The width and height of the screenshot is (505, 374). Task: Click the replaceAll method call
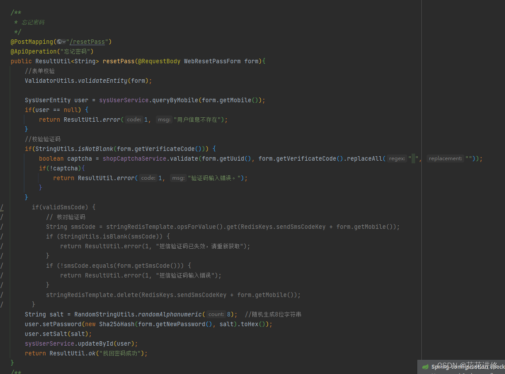point(365,158)
